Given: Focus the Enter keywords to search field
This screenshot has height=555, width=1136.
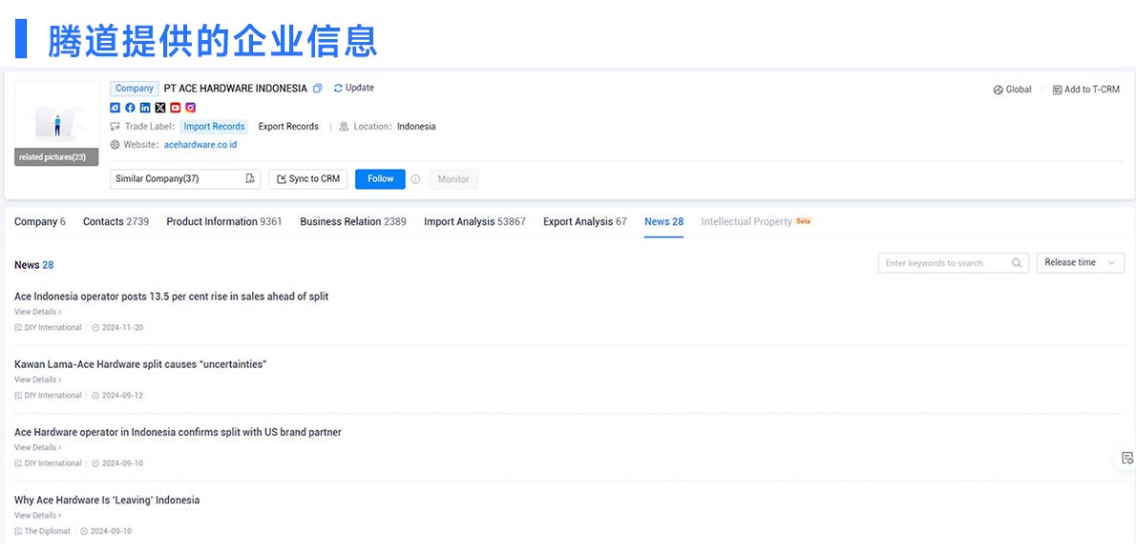Looking at the screenshot, I should pyautogui.click(x=953, y=262).
